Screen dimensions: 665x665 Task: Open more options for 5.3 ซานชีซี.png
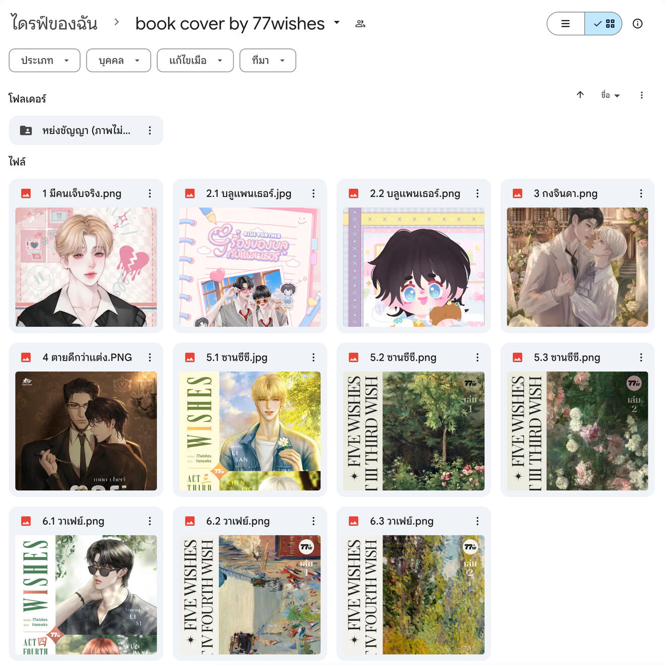pyautogui.click(x=641, y=357)
